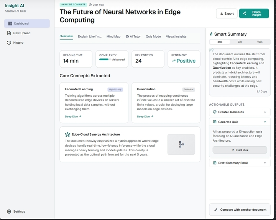Click the Complexity progress bar
This screenshot has width=276, height=220.
(x=105, y=60)
